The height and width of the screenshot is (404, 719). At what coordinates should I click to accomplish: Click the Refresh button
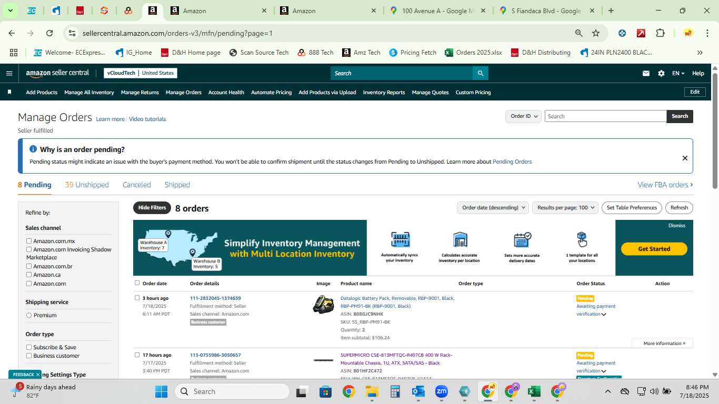[x=679, y=208]
